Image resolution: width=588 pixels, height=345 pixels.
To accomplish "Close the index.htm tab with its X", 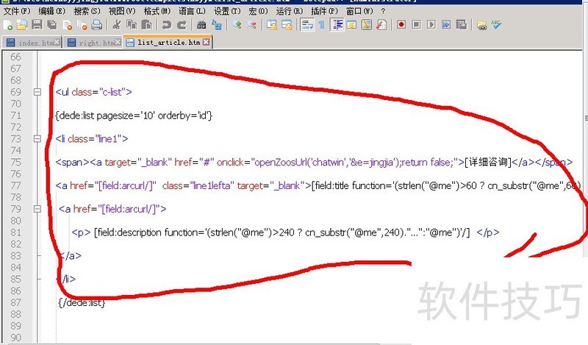I will [57, 42].
